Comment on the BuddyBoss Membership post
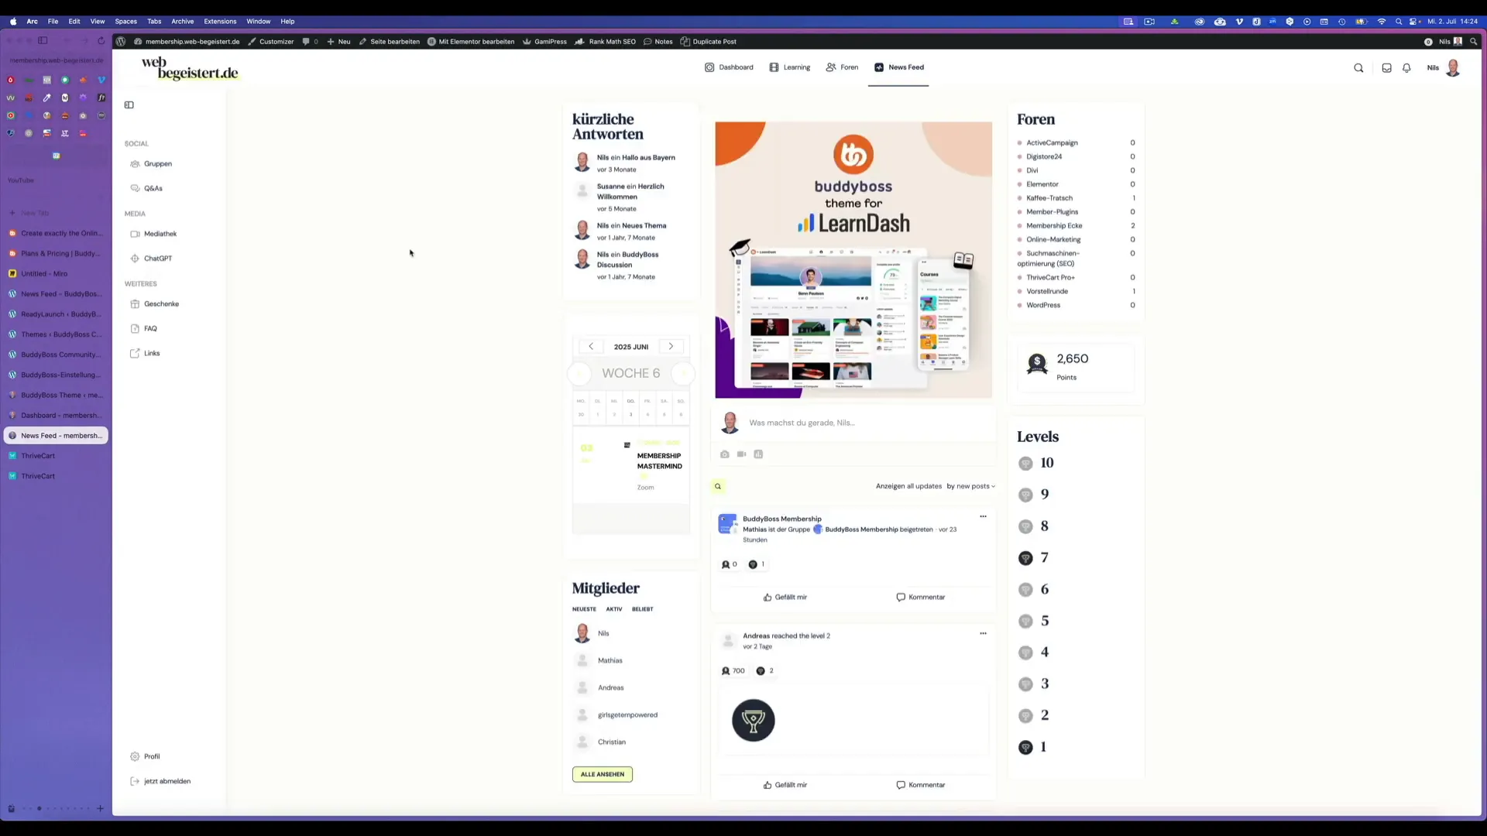Image resolution: width=1487 pixels, height=836 pixels. tap(920, 597)
